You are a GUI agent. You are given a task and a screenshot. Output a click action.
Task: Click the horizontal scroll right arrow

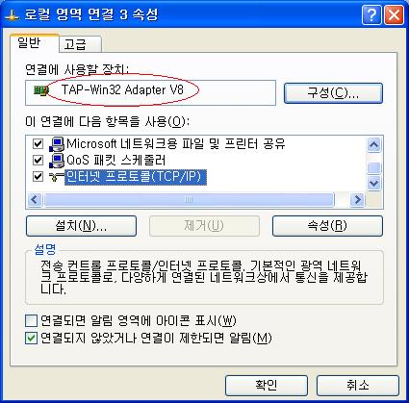pos(357,200)
